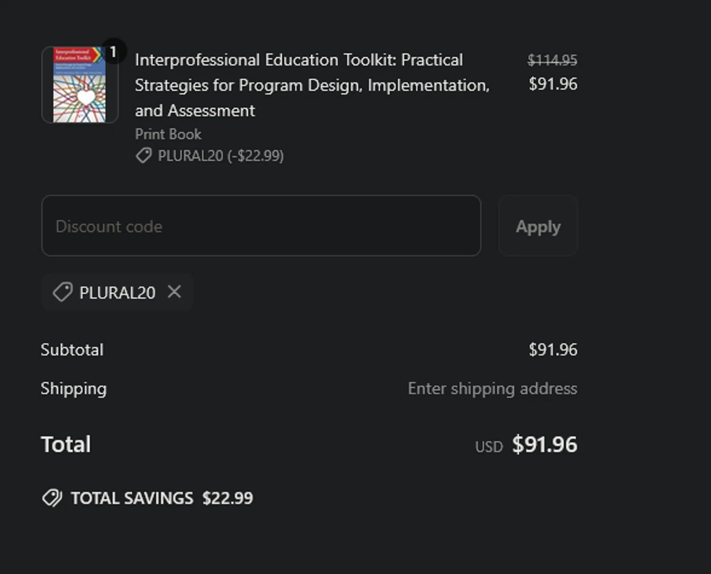Image resolution: width=711 pixels, height=574 pixels.
Task: Click the Interprofessional Education Toolkit book thumbnail
Action: pyautogui.click(x=79, y=85)
